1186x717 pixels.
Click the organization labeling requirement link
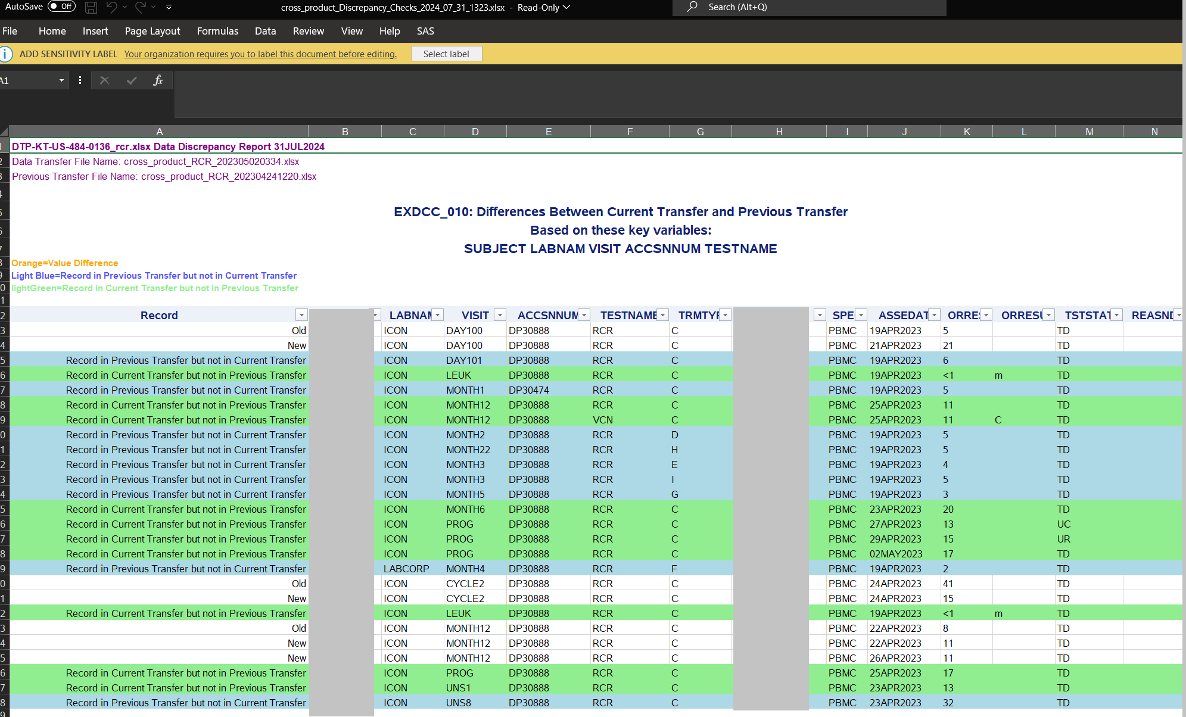click(260, 54)
